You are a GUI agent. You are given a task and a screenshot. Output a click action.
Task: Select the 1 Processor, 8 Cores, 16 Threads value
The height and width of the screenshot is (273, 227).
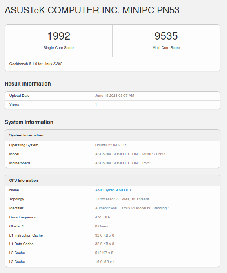pyautogui.click(x=122, y=199)
